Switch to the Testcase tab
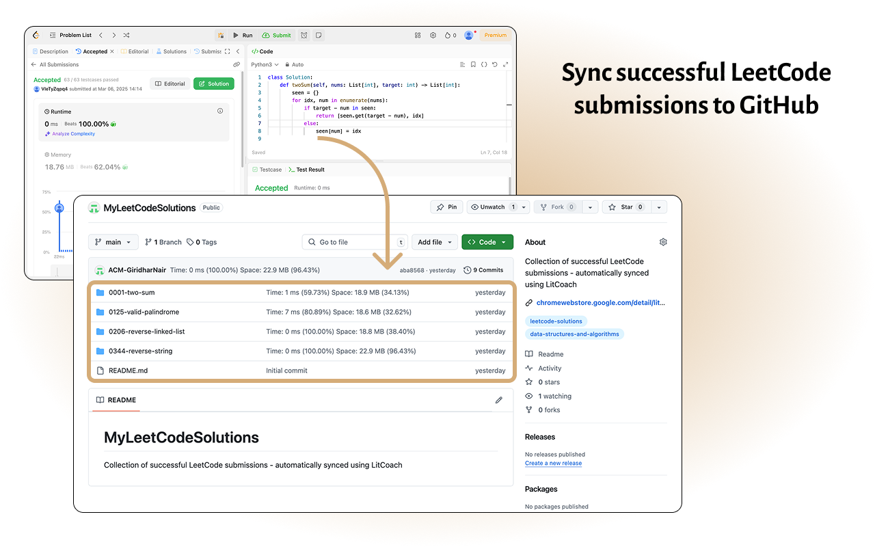 [x=267, y=170]
